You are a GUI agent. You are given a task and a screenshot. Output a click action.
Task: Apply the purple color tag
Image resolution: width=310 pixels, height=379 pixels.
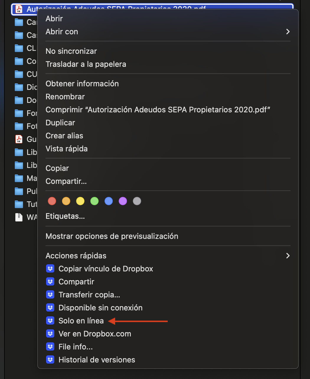(123, 201)
